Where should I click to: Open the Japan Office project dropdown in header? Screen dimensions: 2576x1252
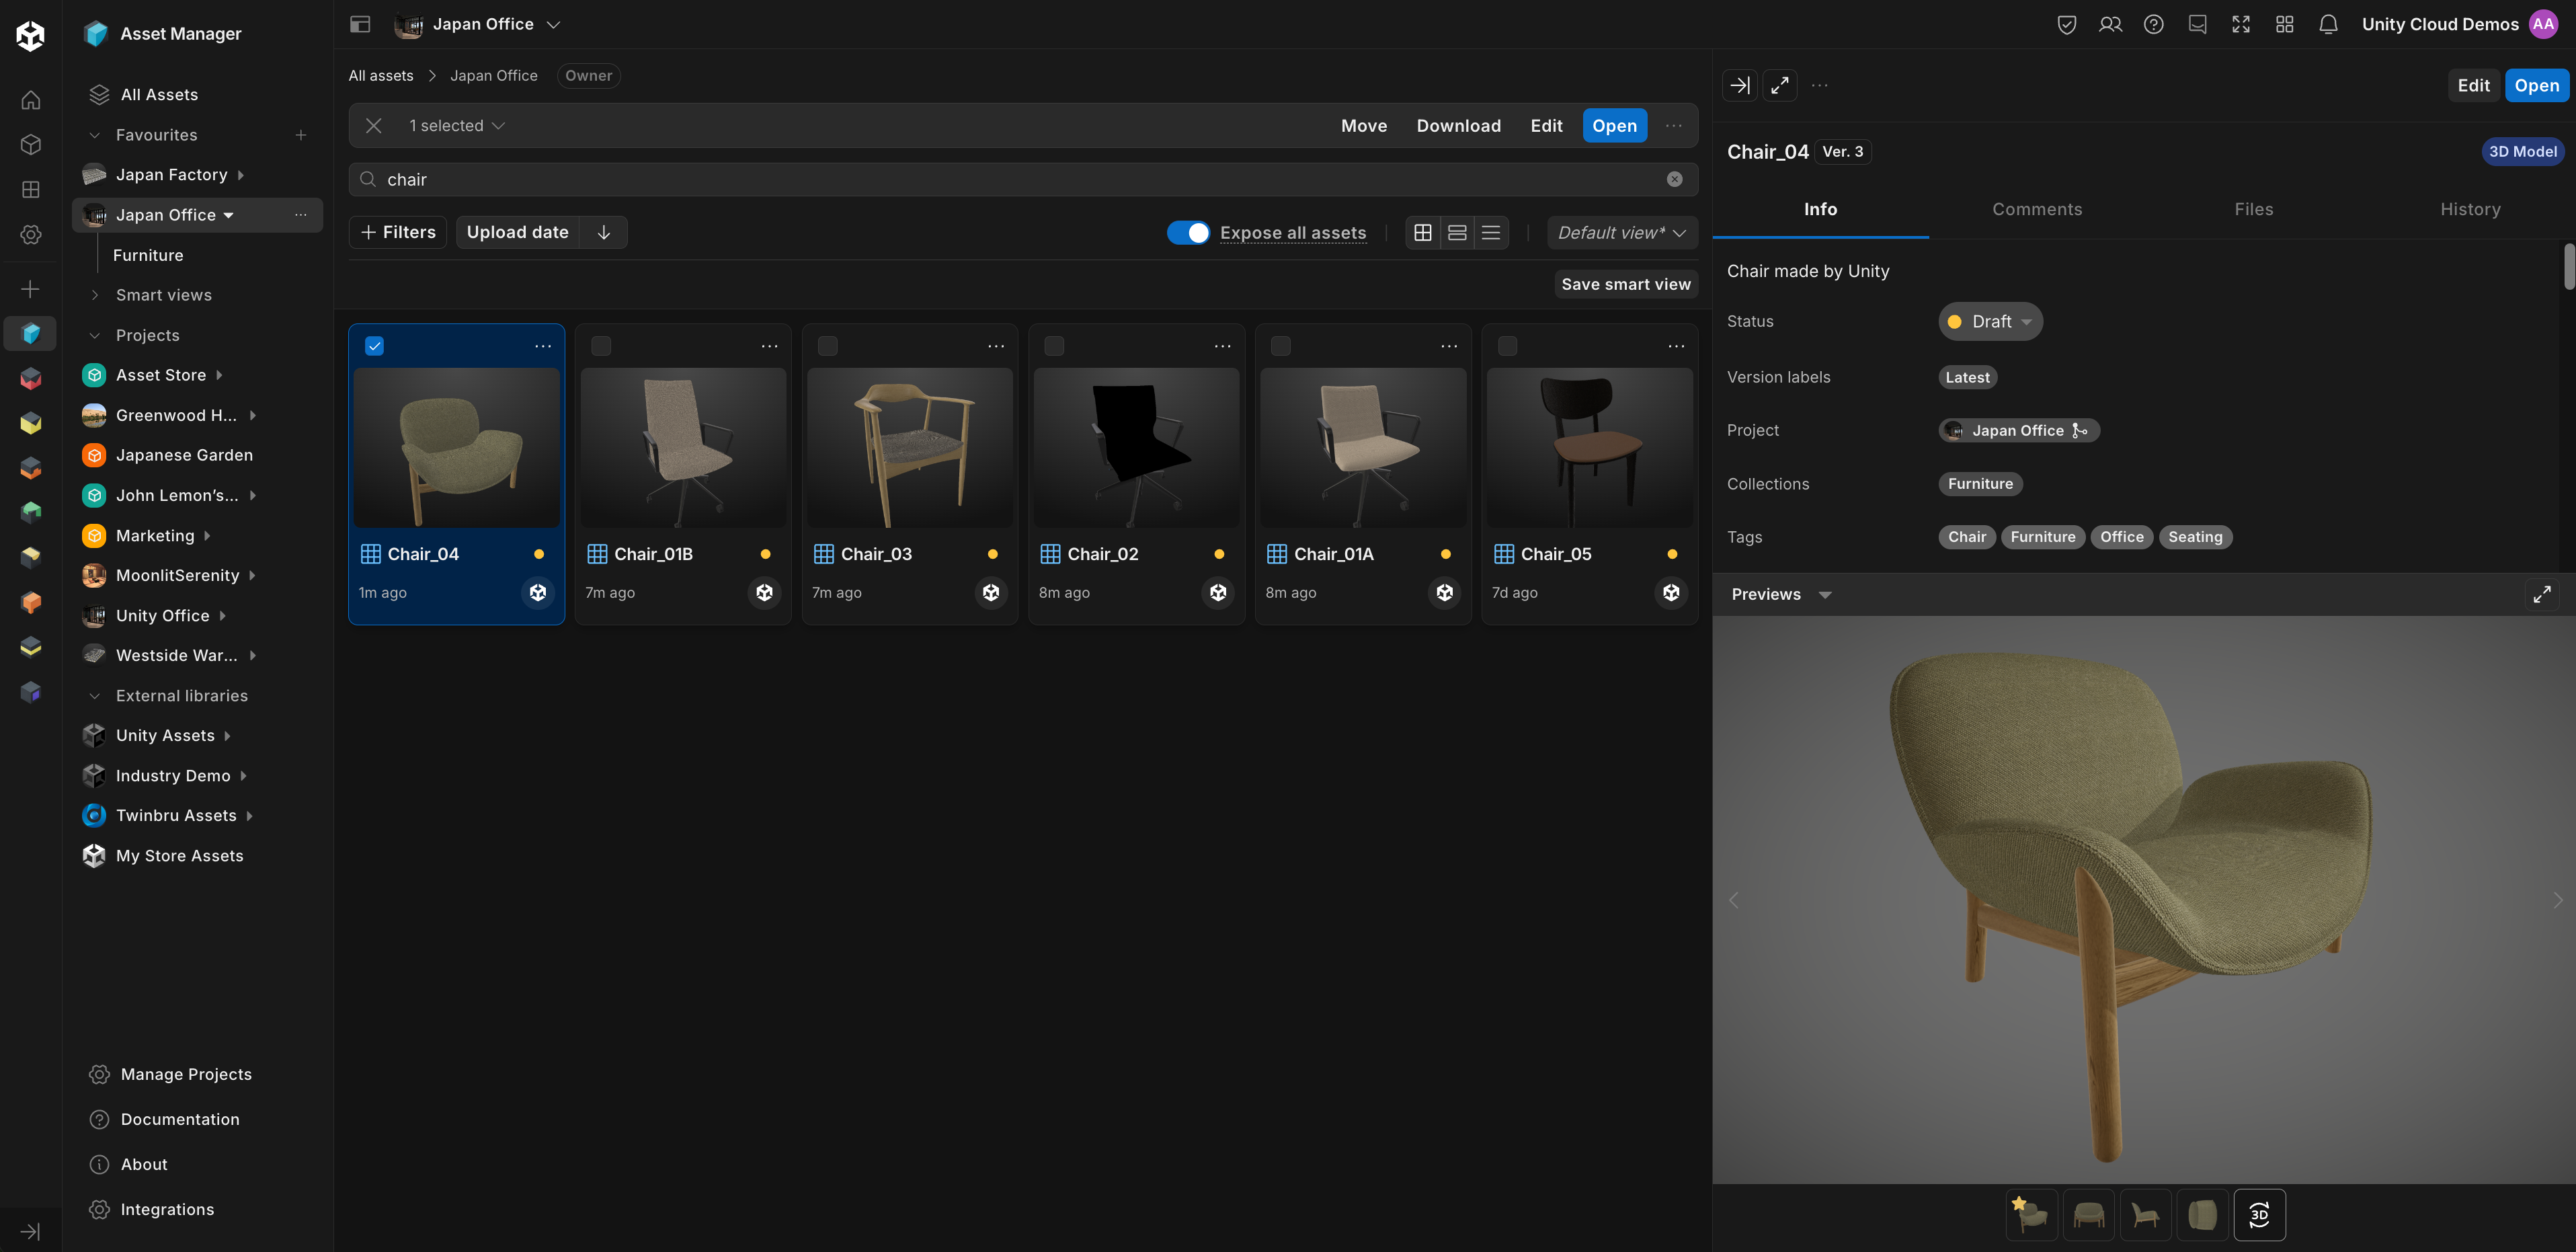point(478,24)
